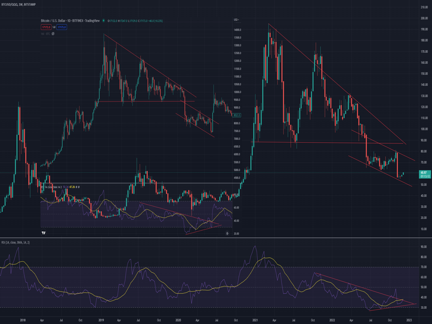Select the BTCUSD/QQQ, 1W, BITSTAMP chart title
This screenshot has height=324, width=432.
point(19,4)
